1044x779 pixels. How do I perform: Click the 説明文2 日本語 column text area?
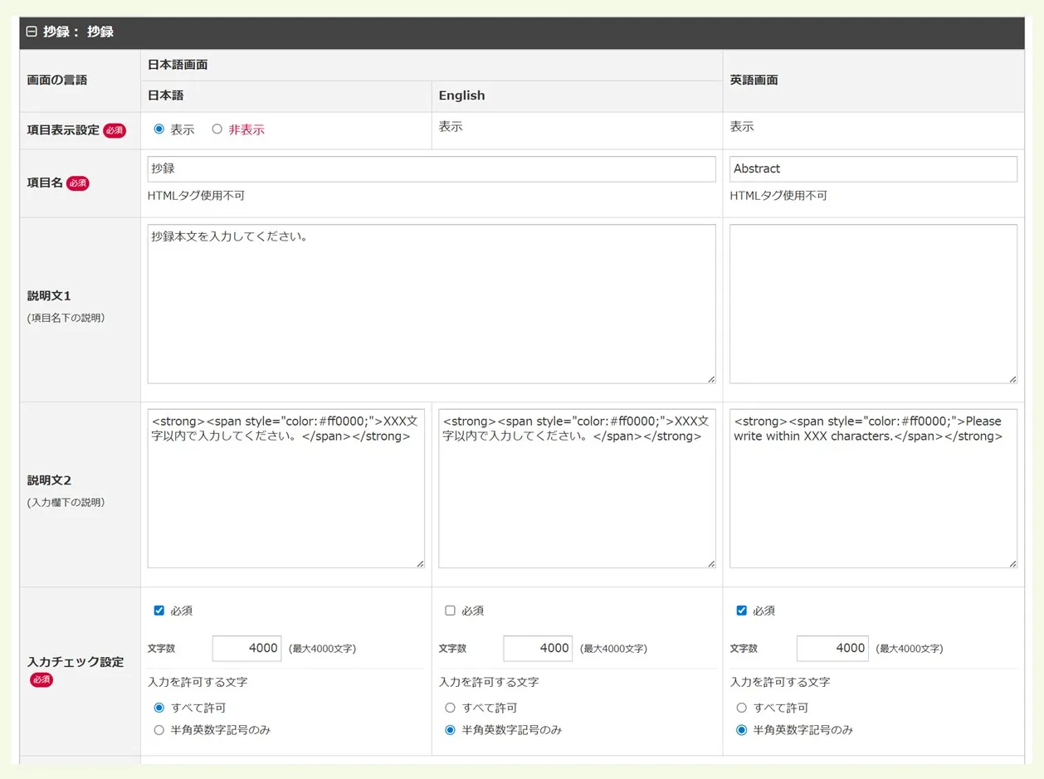(285, 489)
